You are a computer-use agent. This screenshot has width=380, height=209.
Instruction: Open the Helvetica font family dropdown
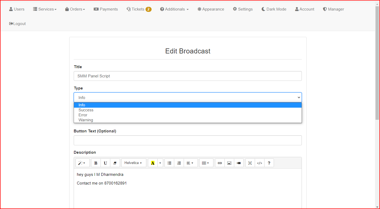133,163
